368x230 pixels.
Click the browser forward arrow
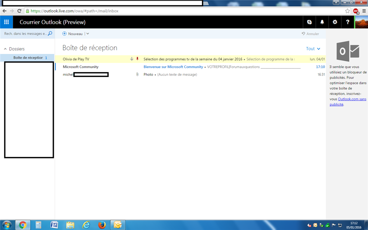pyautogui.click(x=12, y=11)
